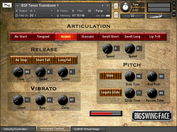Click the release Time value 95

pos(27,72)
